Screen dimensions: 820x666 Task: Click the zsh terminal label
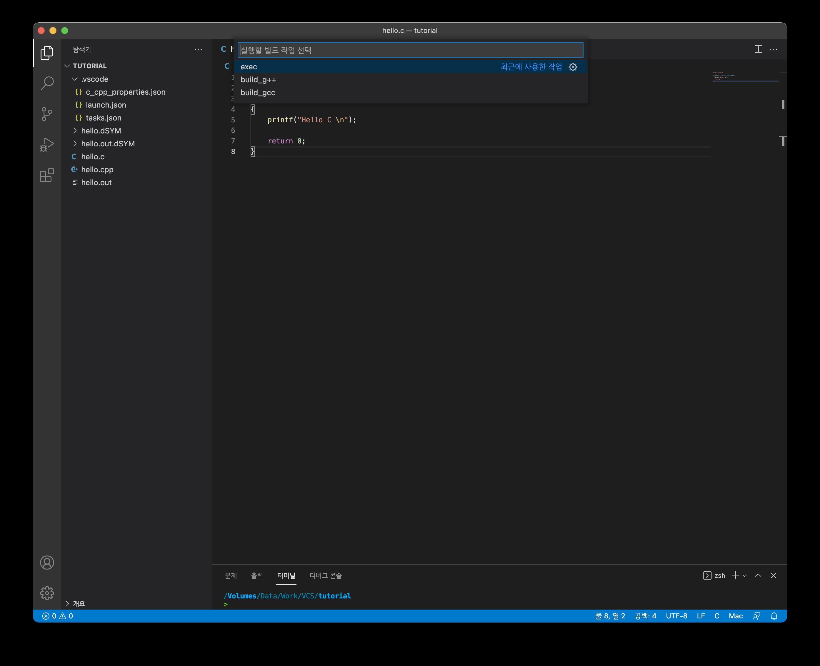pos(719,575)
